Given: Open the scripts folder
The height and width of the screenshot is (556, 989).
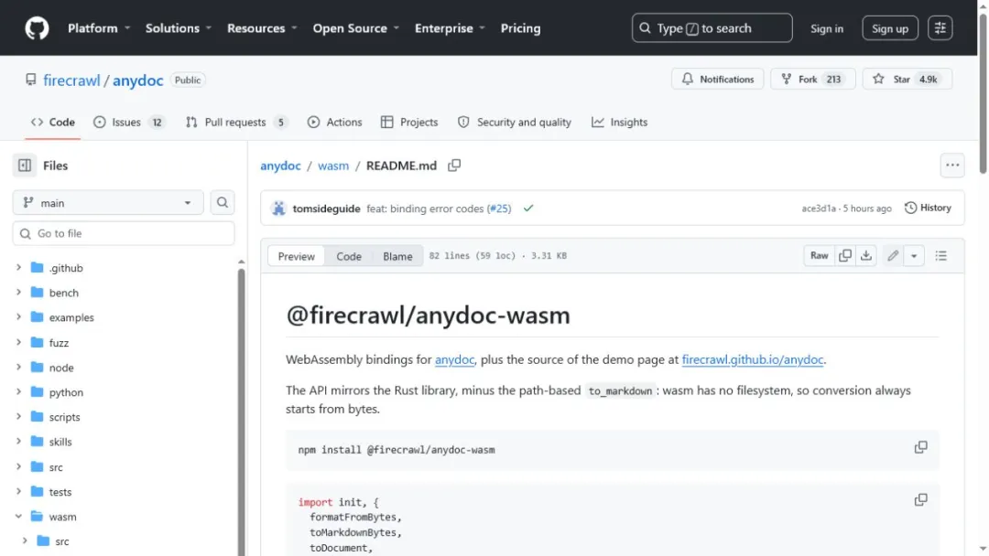Looking at the screenshot, I should pyautogui.click(x=64, y=417).
